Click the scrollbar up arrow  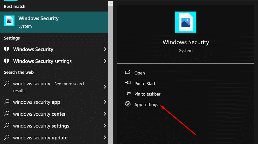click(x=111, y=4)
